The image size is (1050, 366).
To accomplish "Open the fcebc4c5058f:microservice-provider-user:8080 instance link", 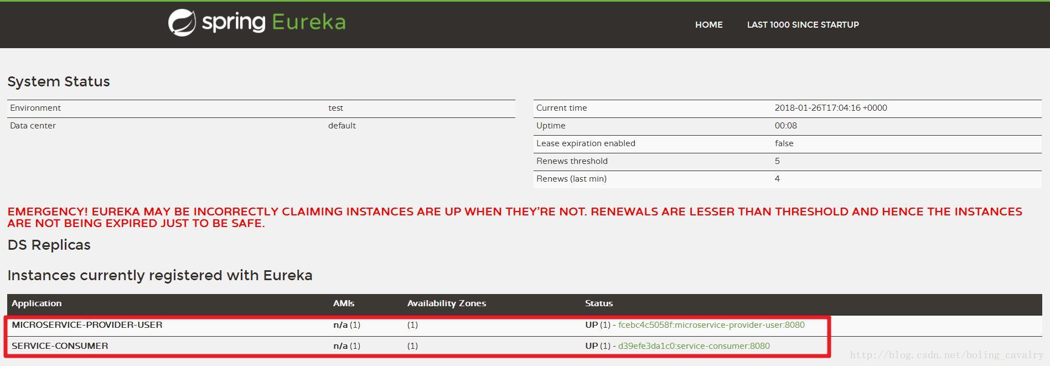I will click(711, 325).
